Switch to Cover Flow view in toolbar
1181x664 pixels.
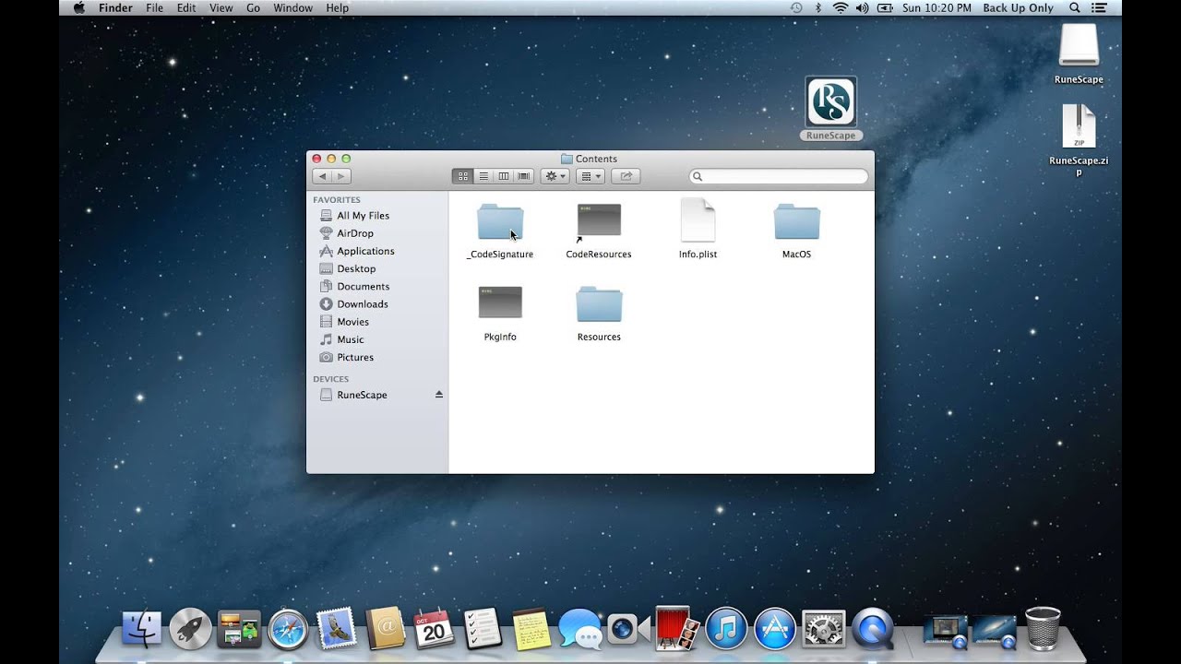tap(524, 176)
